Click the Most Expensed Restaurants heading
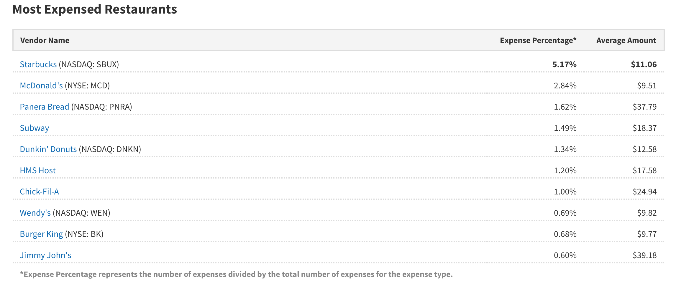This screenshot has height=284, width=676. coord(95,9)
